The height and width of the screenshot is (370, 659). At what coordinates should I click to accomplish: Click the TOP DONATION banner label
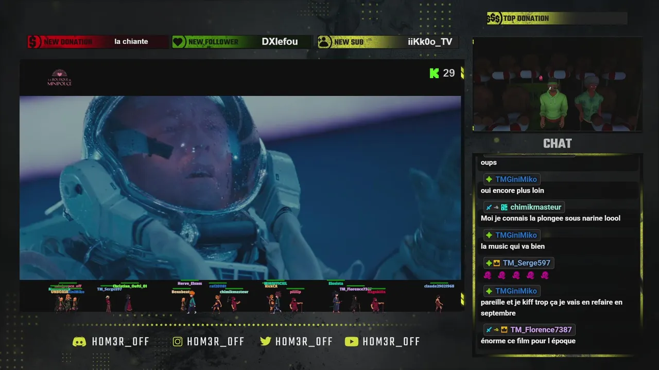[526, 18]
